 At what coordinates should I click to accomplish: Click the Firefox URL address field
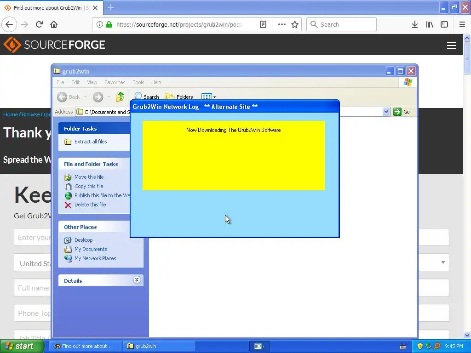tap(179, 24)
